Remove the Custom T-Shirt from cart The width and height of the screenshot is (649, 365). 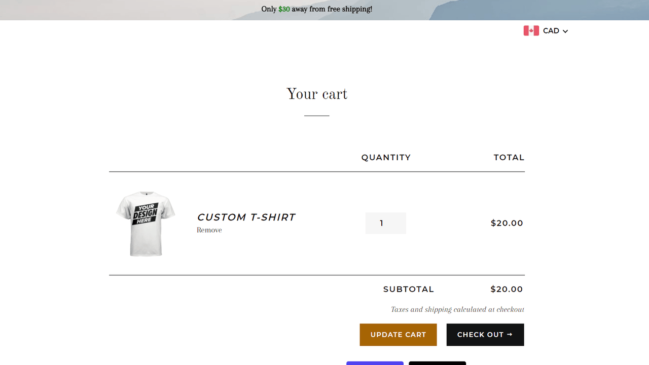pos(209,230)
